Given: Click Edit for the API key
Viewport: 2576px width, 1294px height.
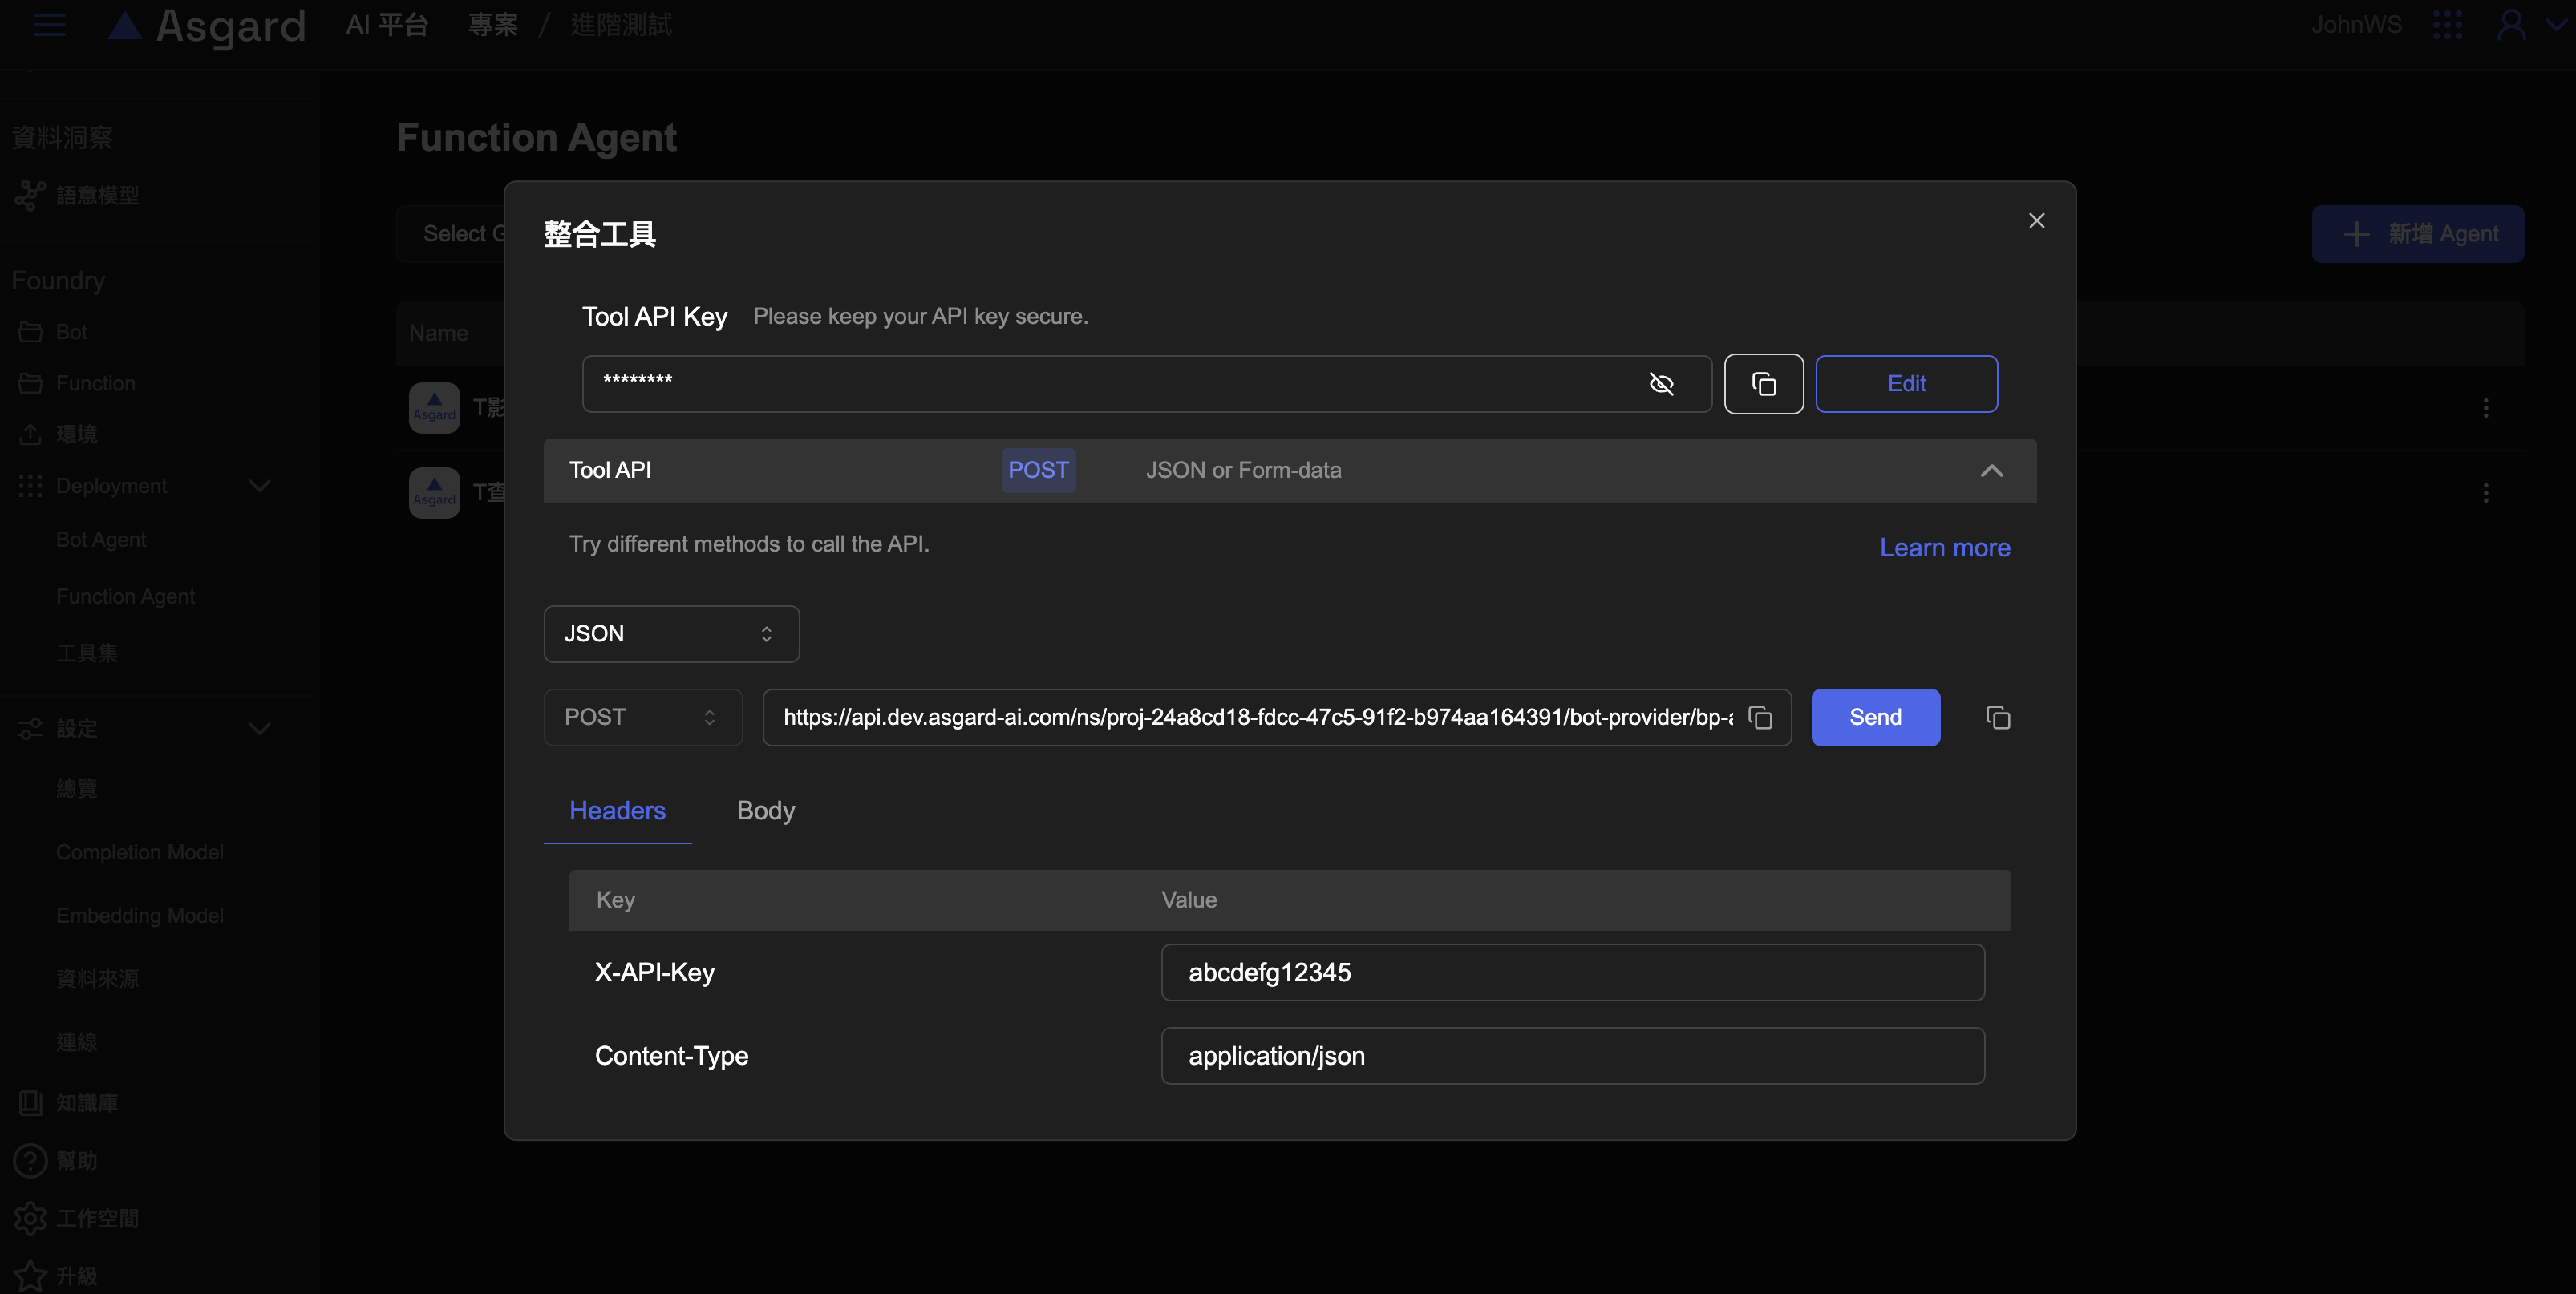Looking at the screenshot, I should (1906, 384).
